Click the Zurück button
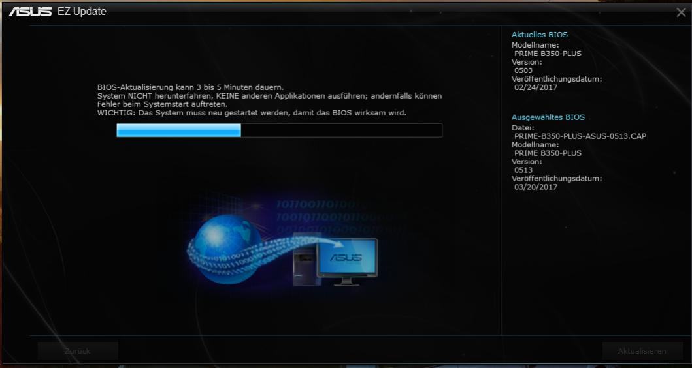 [78, 351]
